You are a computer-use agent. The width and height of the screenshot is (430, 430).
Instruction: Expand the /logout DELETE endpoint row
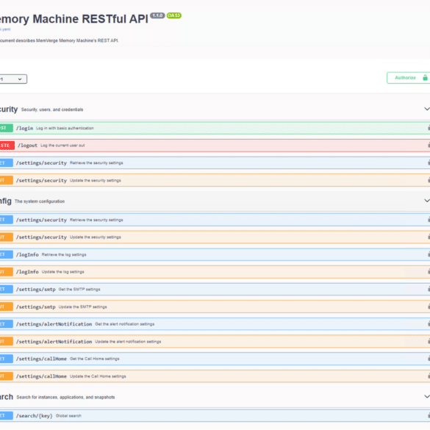215,146
